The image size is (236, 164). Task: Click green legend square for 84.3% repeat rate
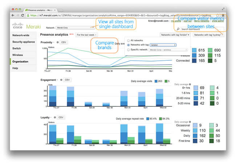pos(160,119)
